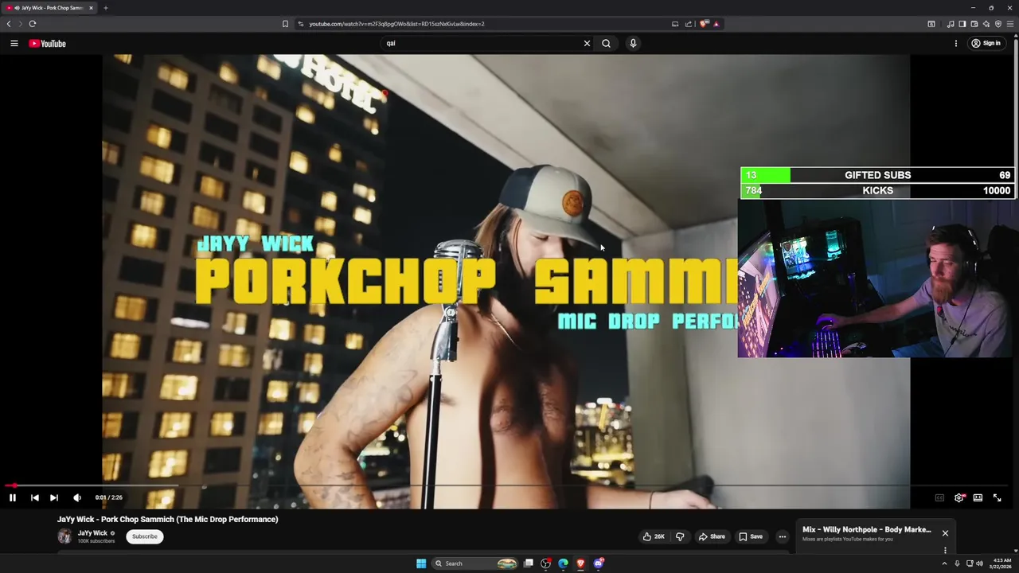1019x573 pixels.
Task: Save the video to playlist
Action: [751, 536]
